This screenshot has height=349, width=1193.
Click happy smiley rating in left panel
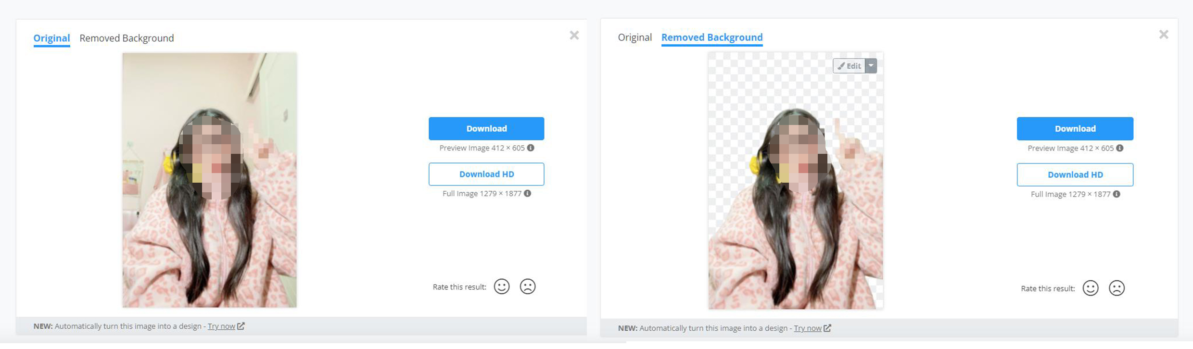(501, 287)
